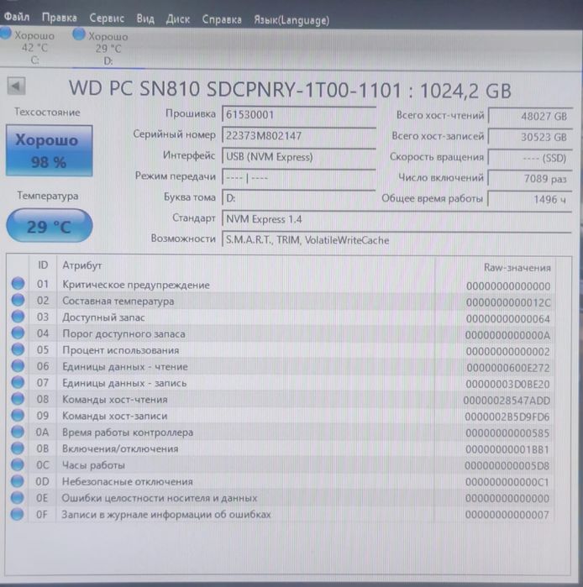The height and width of the screenshot is (587, 583).
Task: Click status icon for attribute 0B
Action: coord(18,448)
